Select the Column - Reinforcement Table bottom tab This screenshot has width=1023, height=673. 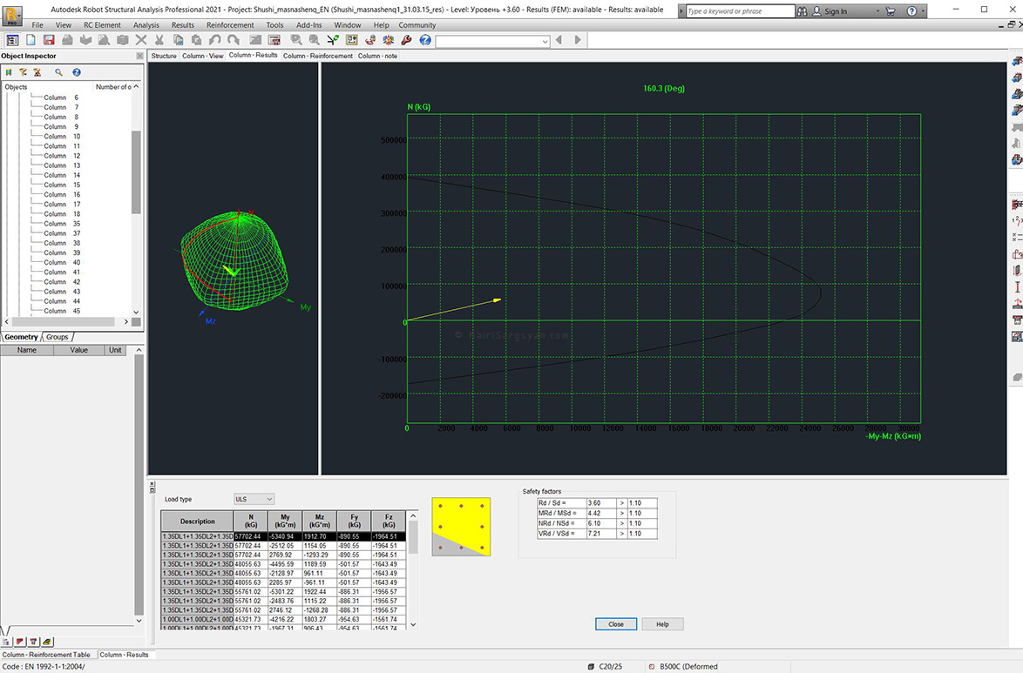click(46, 655)
